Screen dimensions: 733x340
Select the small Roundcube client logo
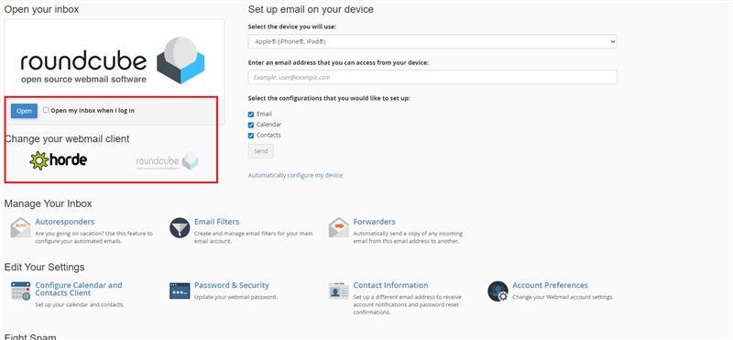(167, 161)
